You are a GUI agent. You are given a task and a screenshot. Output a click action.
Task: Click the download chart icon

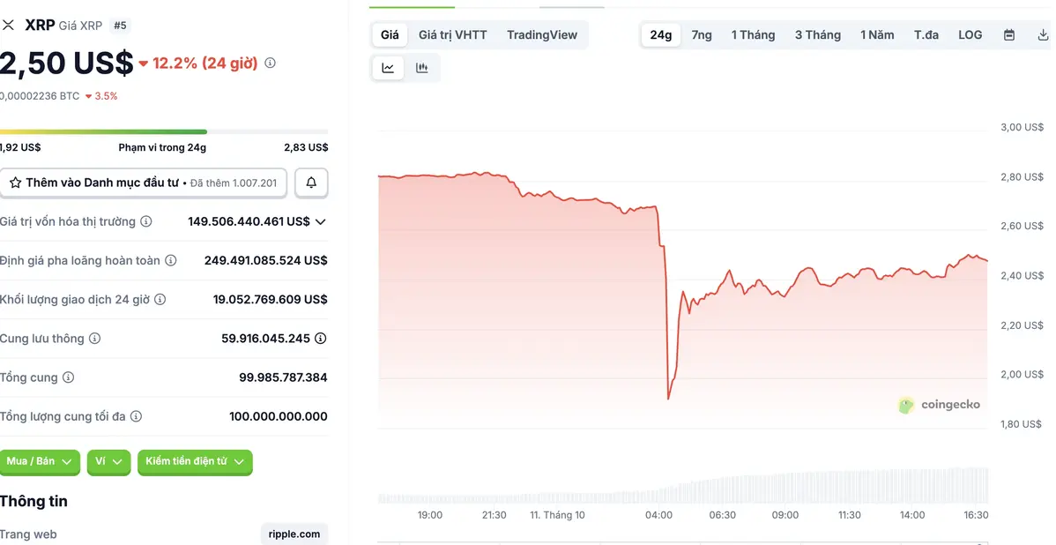coord(1043,34)
